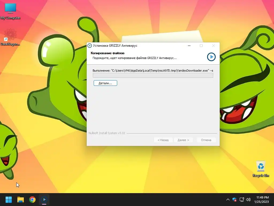Click the YandexDownloader.exe execution path text
This screenshot has width=274, height=206.
click(153, 71)
